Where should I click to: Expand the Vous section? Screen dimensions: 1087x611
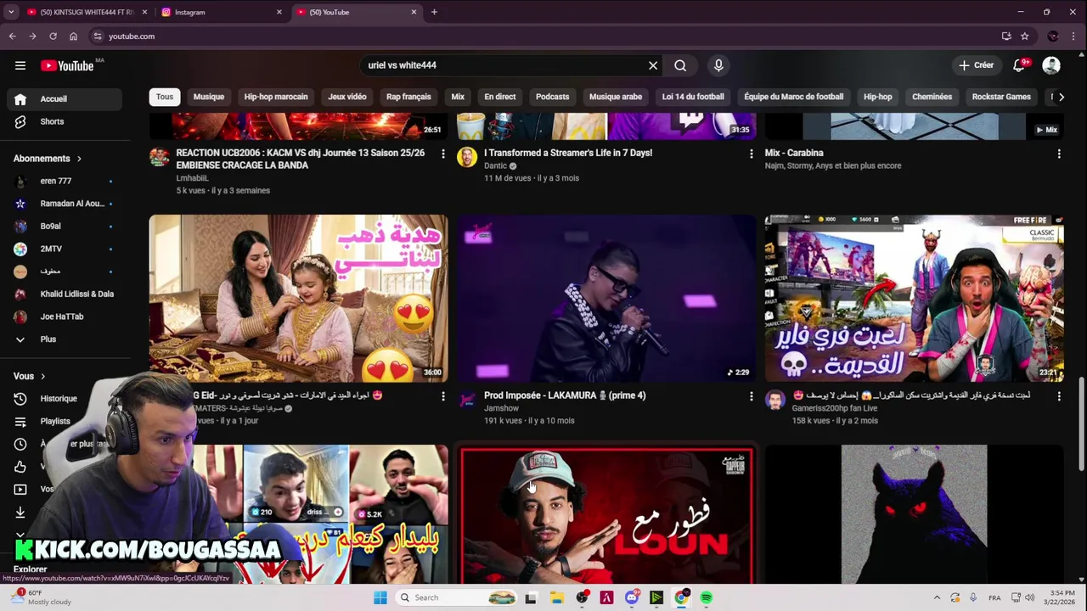(x=30, y=376)
